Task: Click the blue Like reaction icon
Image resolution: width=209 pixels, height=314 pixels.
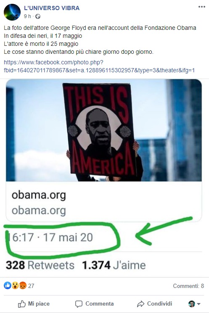Action: click(8, 285)
